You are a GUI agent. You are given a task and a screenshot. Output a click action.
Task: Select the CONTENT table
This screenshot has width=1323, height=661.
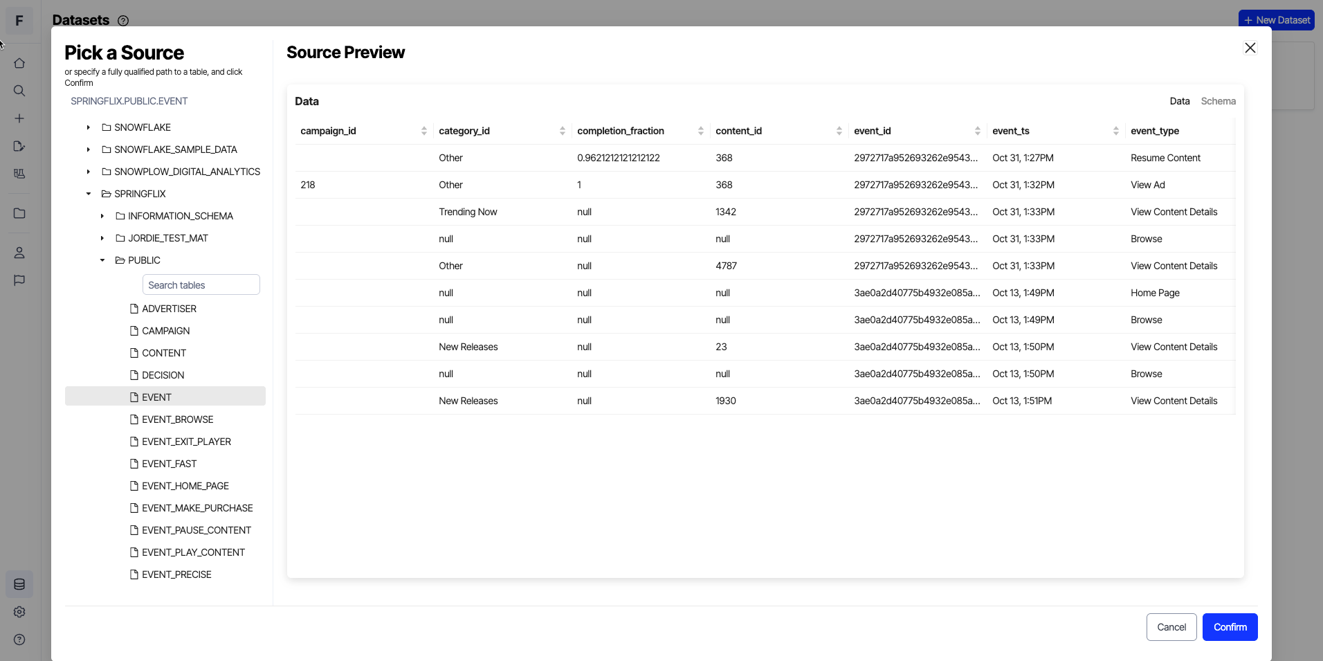click(x=165, y=353)
